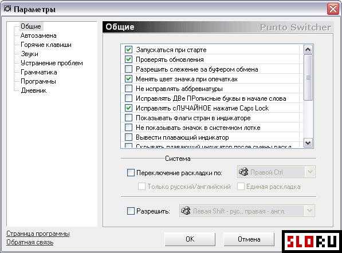Viewport: 342px width, 253px height.
Task: Click the scroll-up arrow of options list
Action: pos(308,49)
